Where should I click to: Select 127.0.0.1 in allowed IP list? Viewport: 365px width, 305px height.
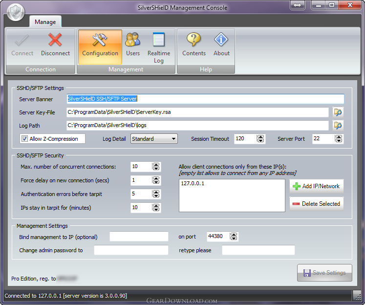coord(193,183)
